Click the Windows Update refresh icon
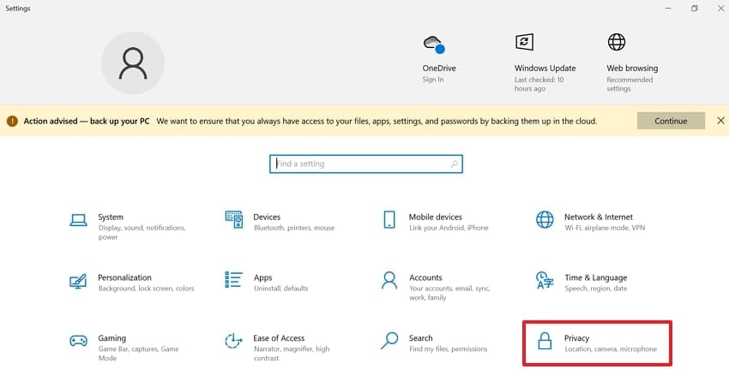This screenshot has height=387, width=729. pos(524,42)
